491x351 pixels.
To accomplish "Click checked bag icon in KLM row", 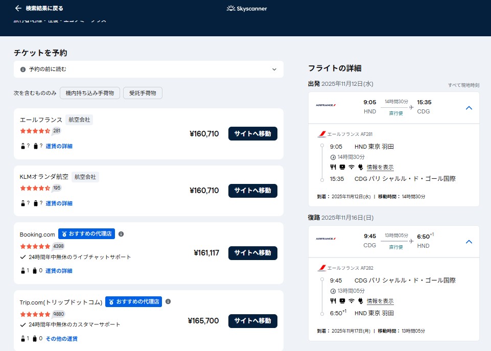I will (x=36, y=203).
